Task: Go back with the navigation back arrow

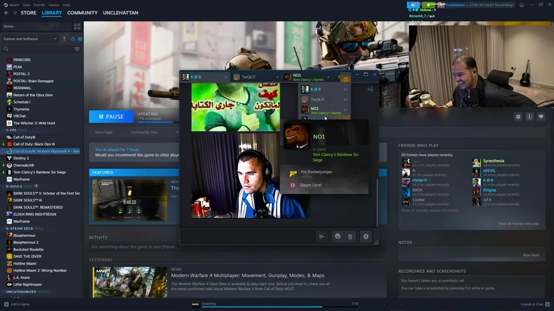Action: pos(6,13)
